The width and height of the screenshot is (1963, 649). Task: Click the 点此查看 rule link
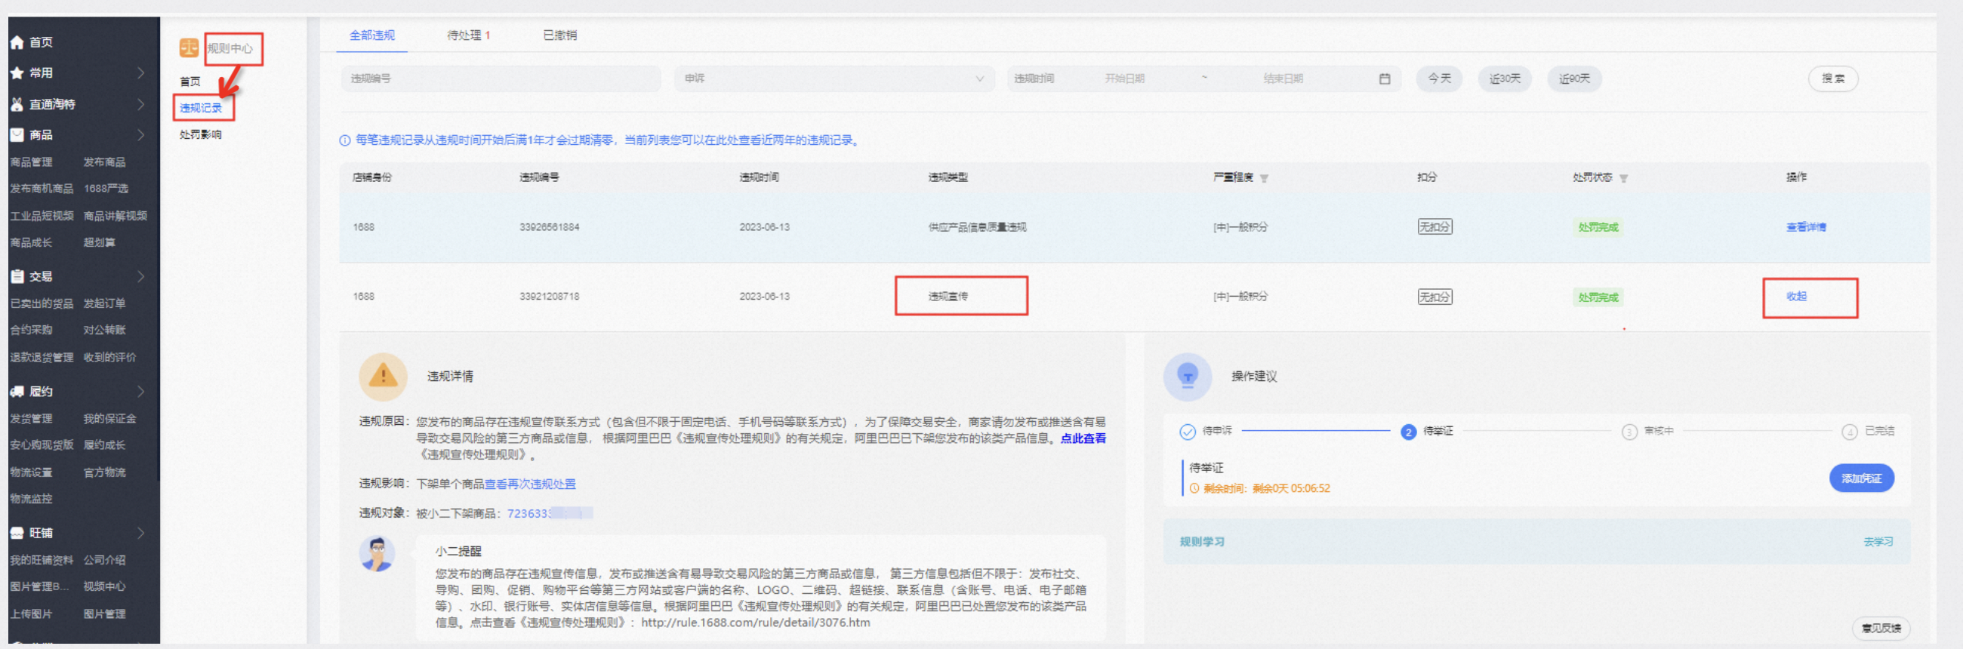point(1083,438)
